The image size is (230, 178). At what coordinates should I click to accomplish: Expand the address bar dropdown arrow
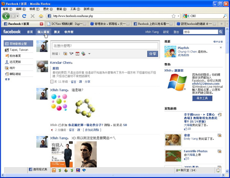tap(178, 16)
